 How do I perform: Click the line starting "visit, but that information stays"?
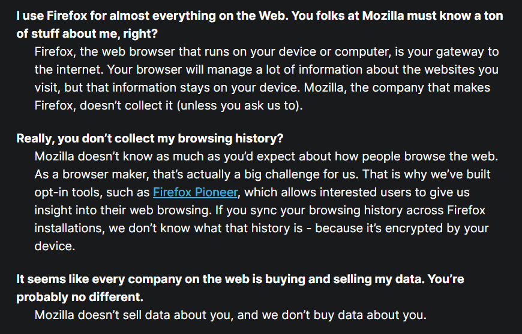click(x=262, y=88)
